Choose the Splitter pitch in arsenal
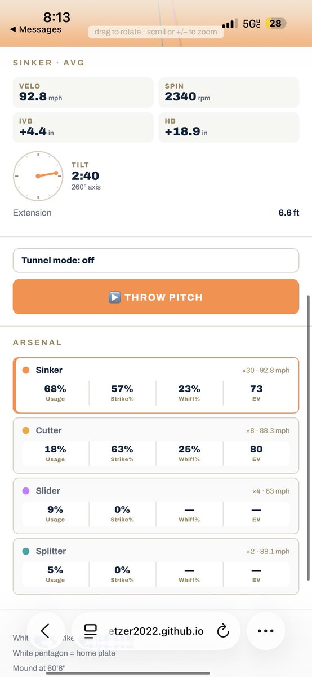The height and width of the screenshot is (677, 312). point(156,566)
